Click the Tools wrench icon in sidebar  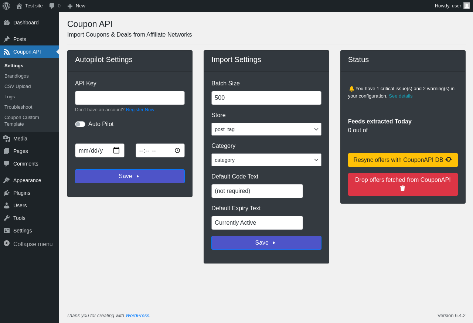click(7, 218)
